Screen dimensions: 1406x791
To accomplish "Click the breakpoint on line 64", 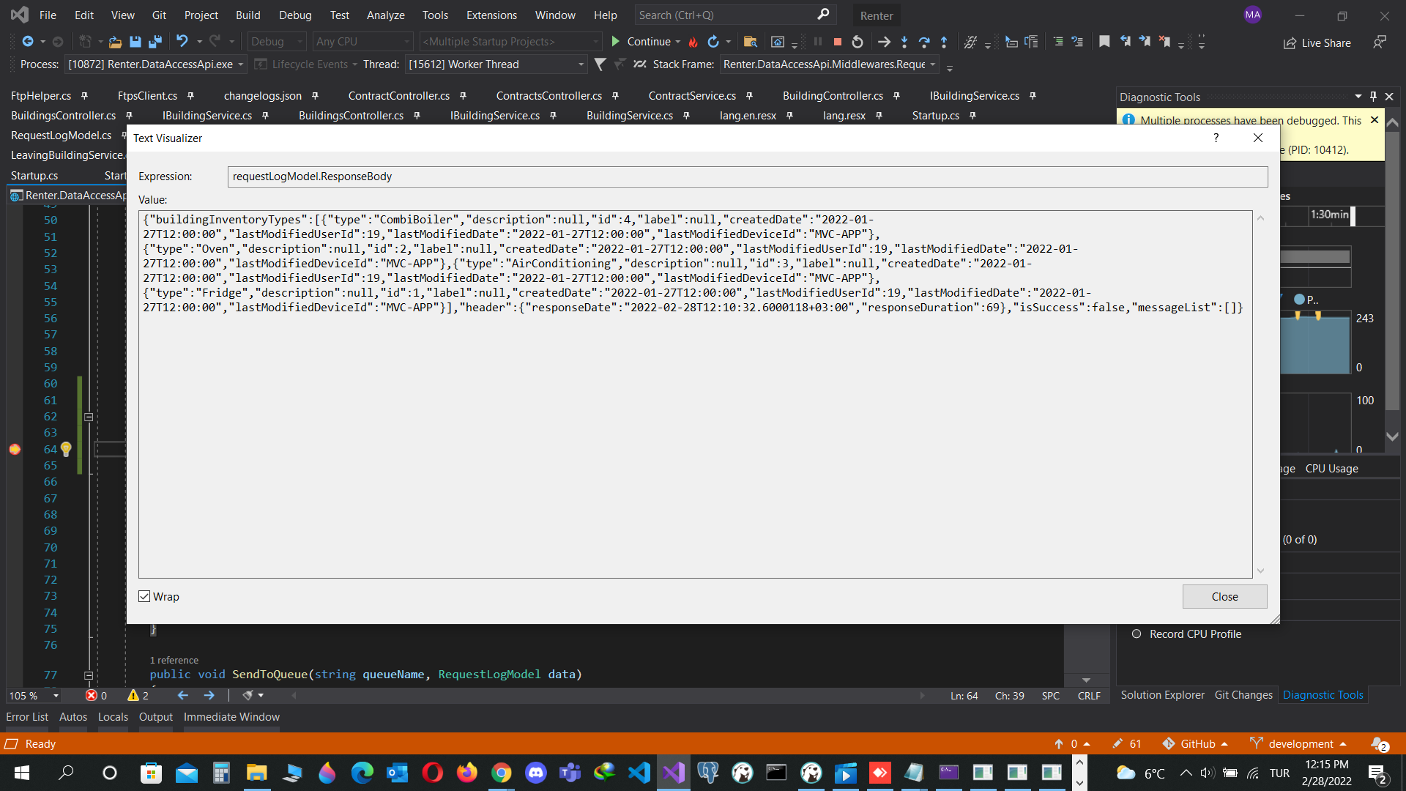I will [15, 449].
